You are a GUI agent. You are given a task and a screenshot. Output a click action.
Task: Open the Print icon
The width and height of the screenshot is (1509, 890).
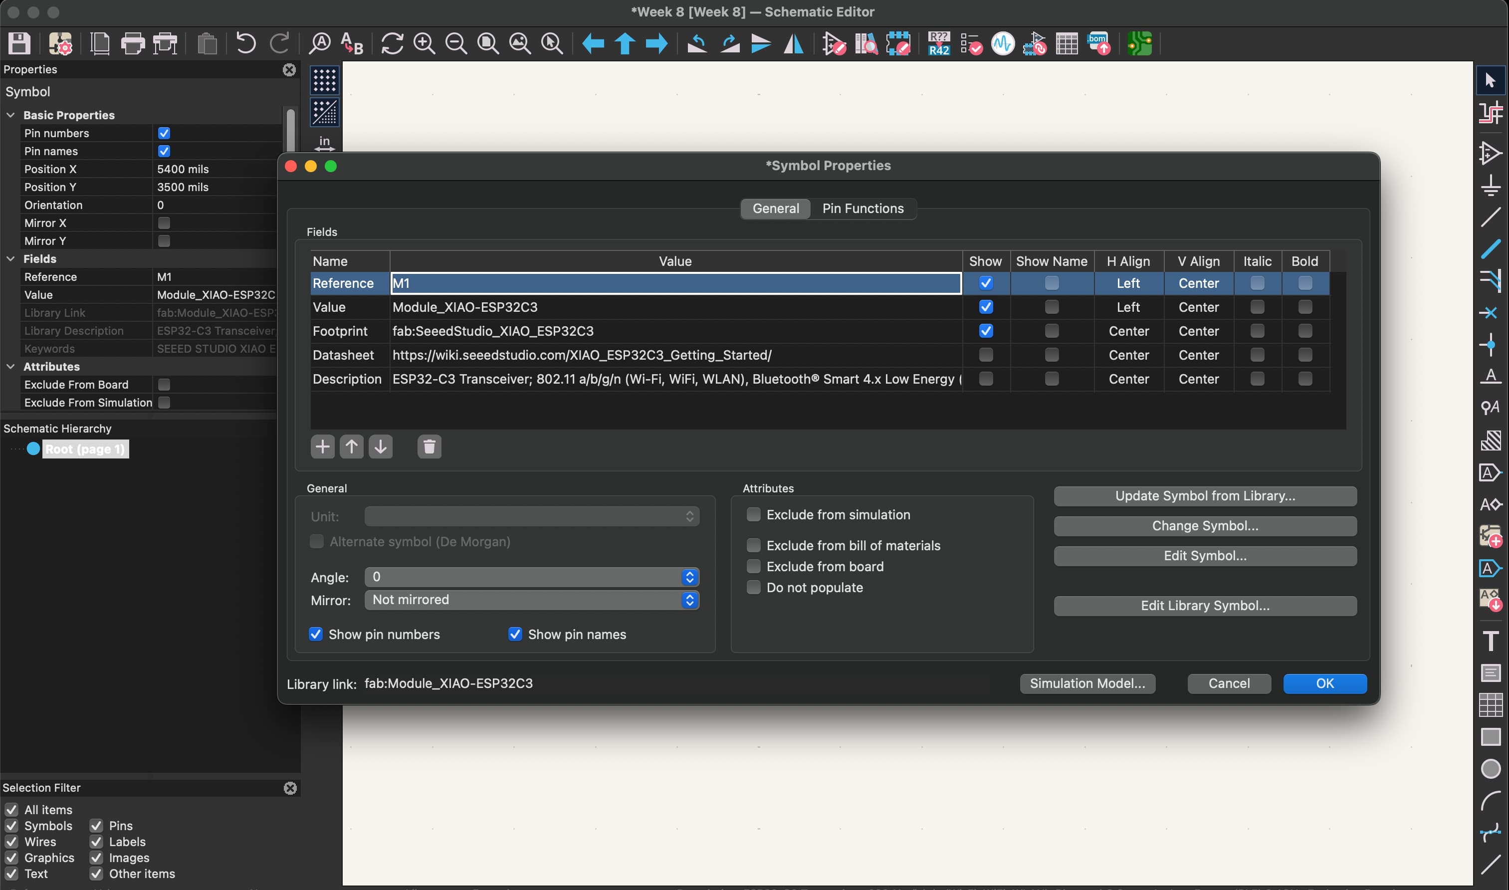(133, 44)
